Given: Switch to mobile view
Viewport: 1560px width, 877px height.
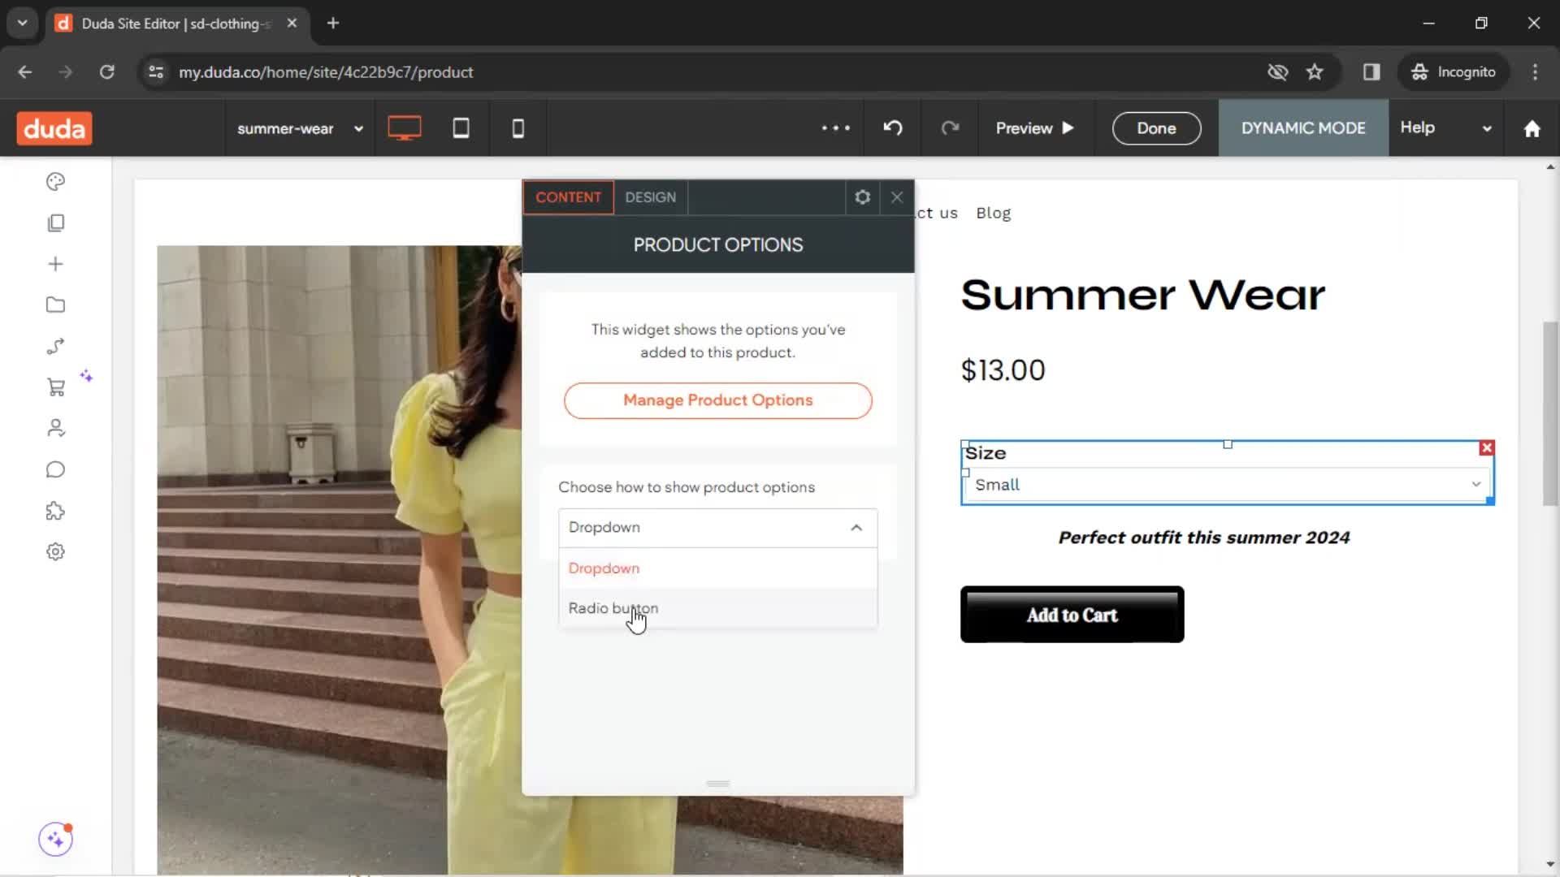Looking at the screenshot, I should pos(518,128).
